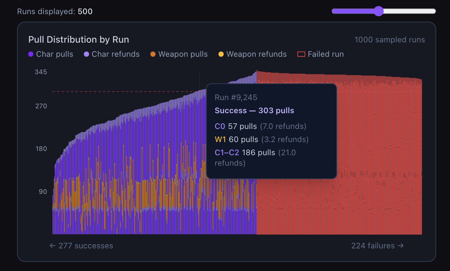The width and height of the screenshot is (450, 271).
Task: Select the Weapon refunds legend label
Action: tap(256, 54)
